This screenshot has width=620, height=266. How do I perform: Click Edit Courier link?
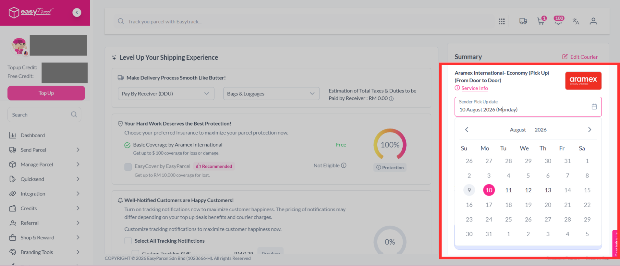click(580, 57)
